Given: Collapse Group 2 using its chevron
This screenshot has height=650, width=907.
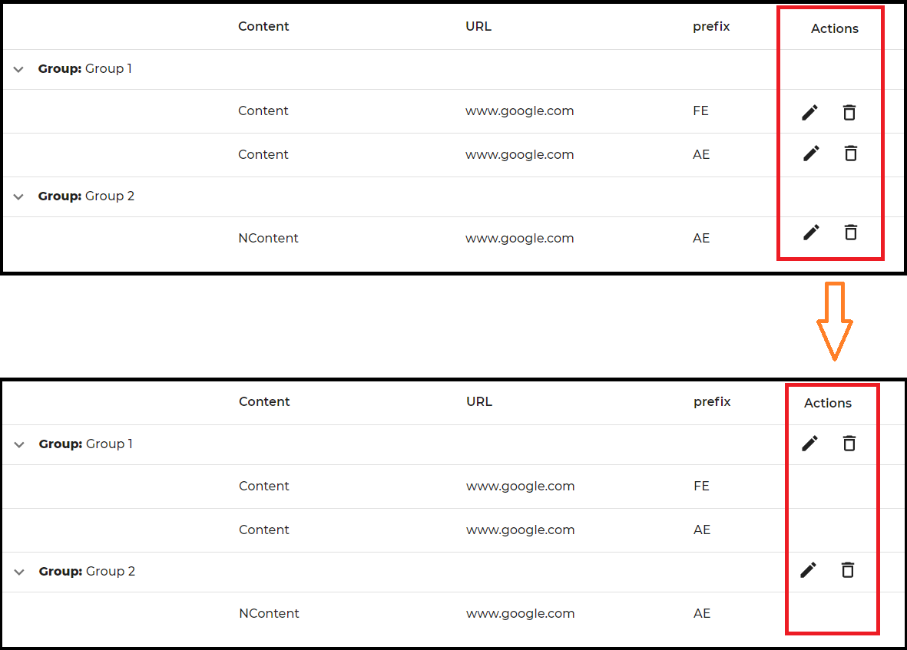Looking at the screenshot, I should [18, 196].
